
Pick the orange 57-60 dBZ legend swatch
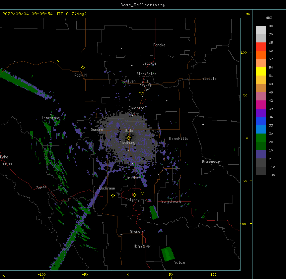pyautogui.click(x=261, y=55)
